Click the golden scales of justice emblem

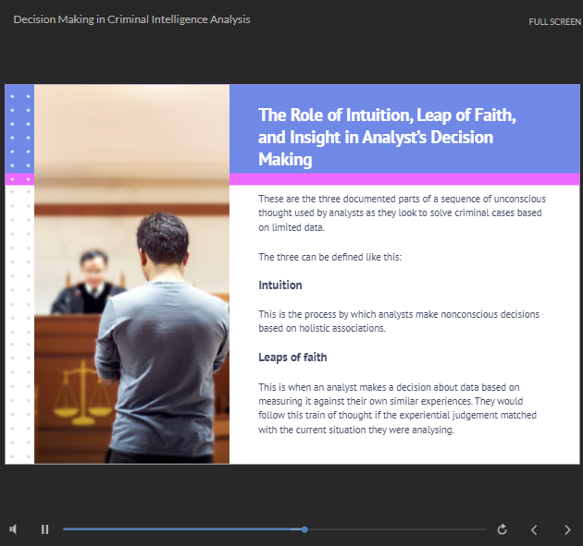coord(78,388)
